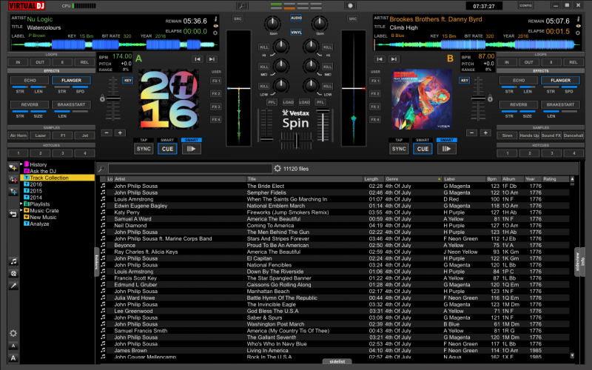Select the 2014 filter folder

[36, 198]
